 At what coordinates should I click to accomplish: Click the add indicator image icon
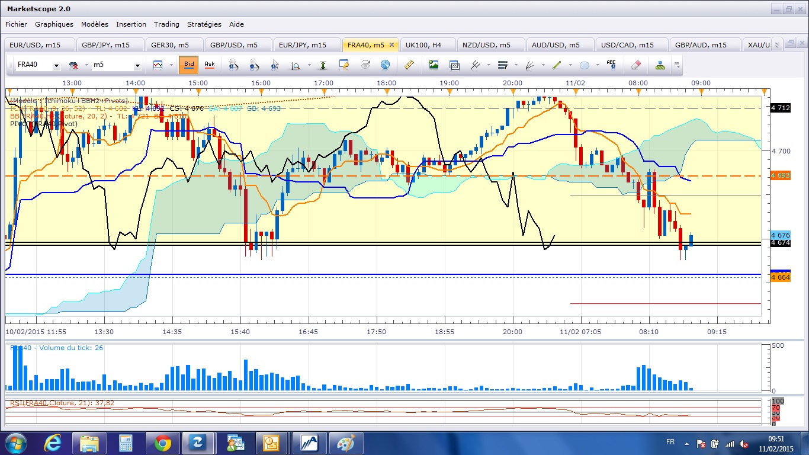point(434,65)
